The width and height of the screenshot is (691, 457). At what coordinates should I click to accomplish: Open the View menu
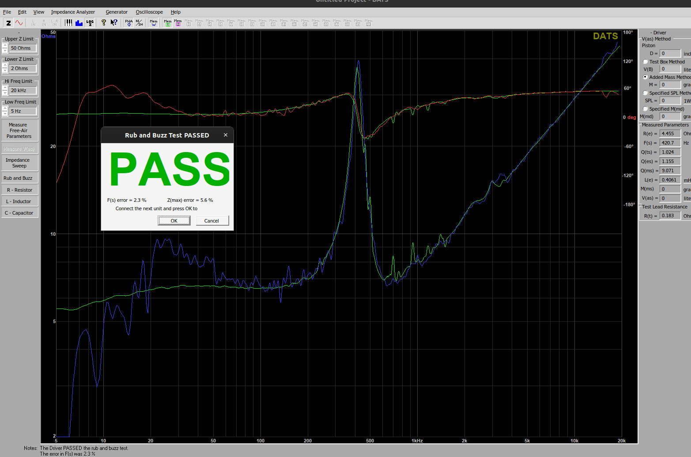(x=39, y=12)
